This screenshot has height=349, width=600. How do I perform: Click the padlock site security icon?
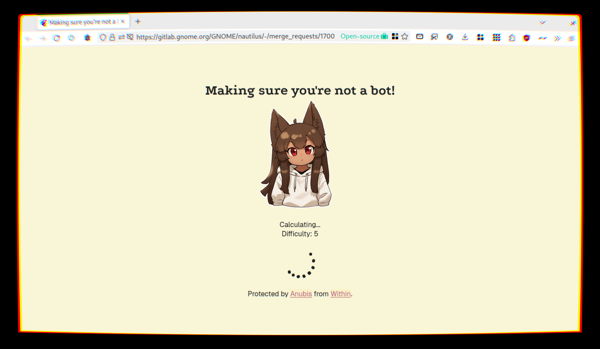[x=112, y=38]
